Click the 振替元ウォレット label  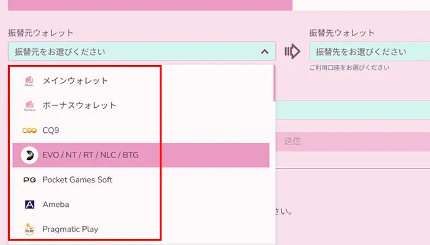[x=41, y=33]
